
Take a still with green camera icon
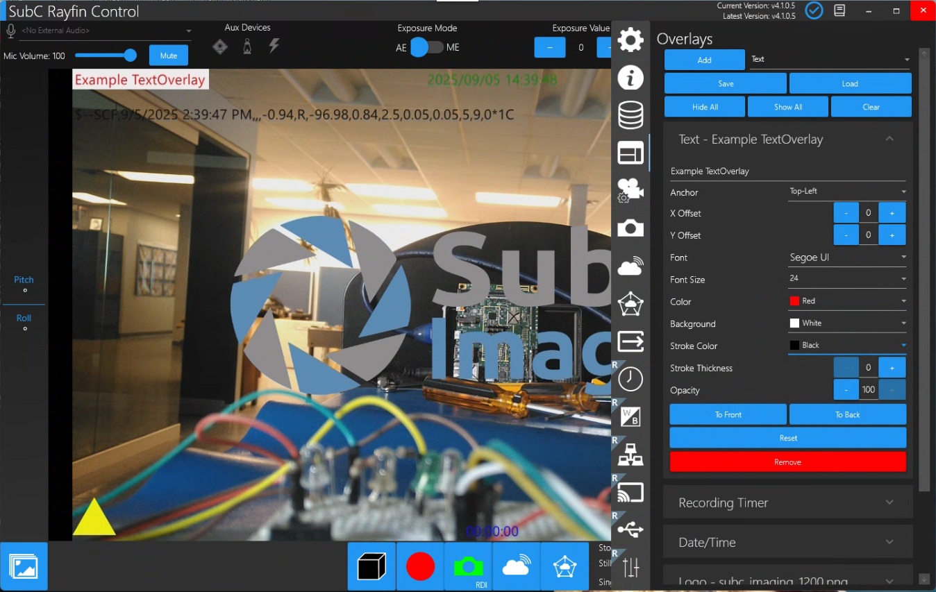click(468, 566)
